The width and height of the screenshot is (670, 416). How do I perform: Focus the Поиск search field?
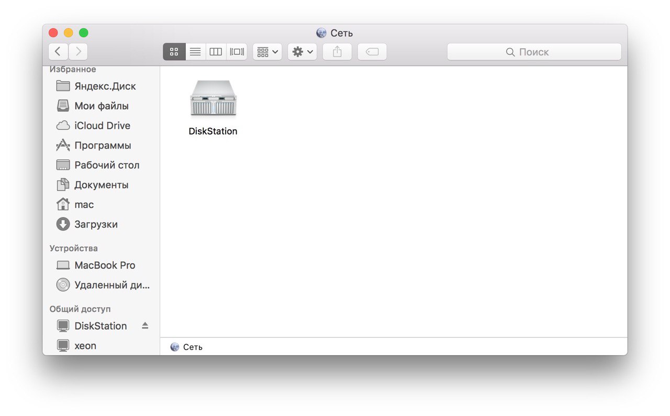coord(534,52)
